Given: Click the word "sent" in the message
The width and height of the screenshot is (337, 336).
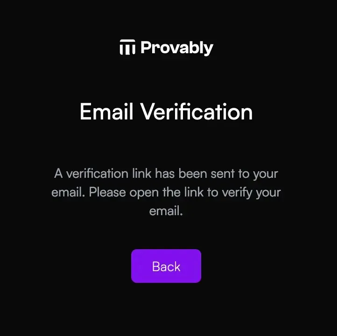Looking at the screenshot, I should click(223, 174).
